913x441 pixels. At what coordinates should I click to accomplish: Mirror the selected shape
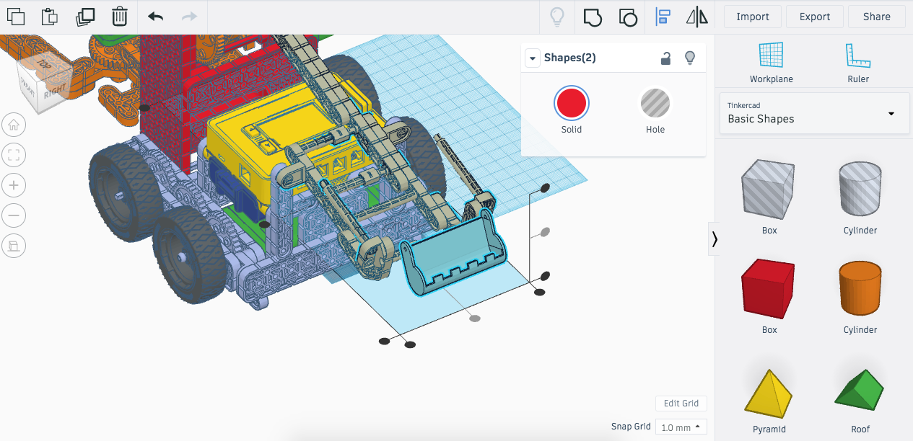[697, 16]
